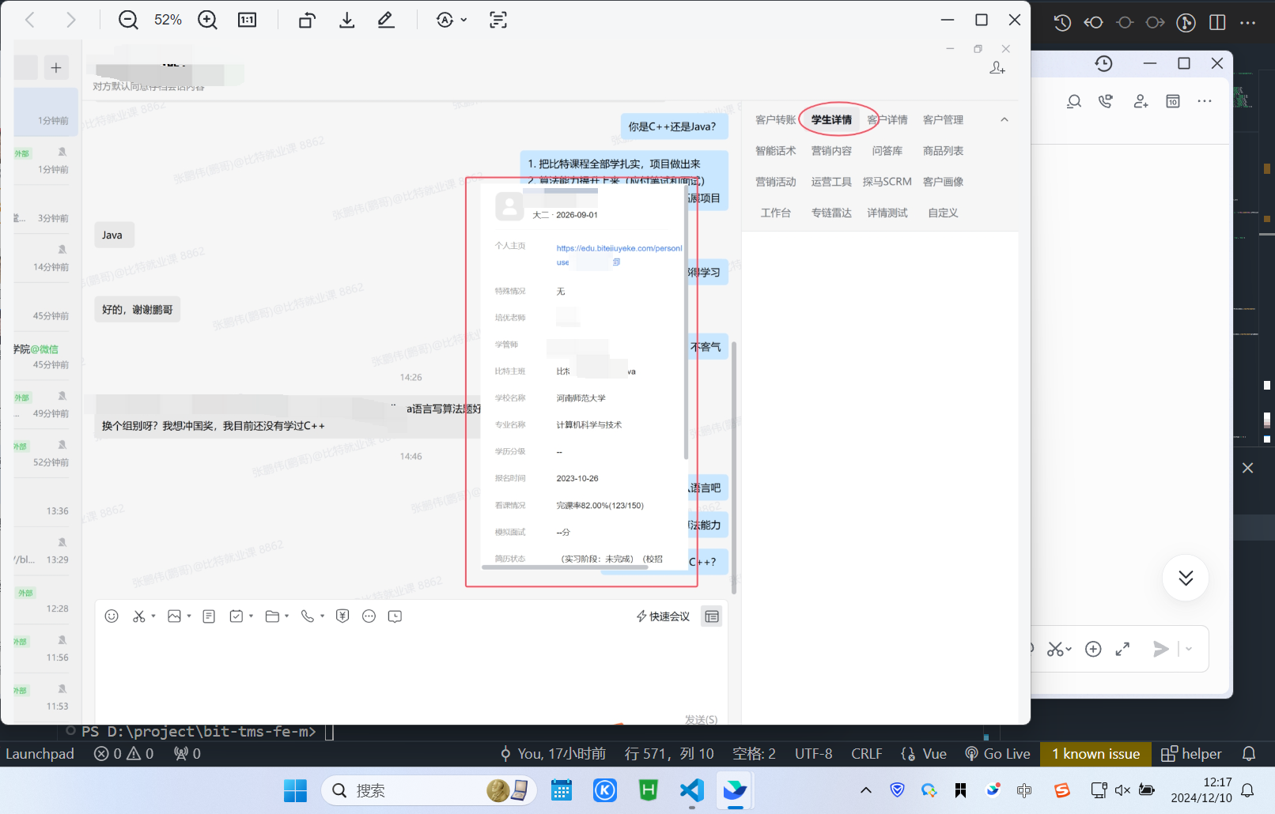Click the 学生详情 tab in the image
1275x814 pixels.
click(x=831, y=120)
